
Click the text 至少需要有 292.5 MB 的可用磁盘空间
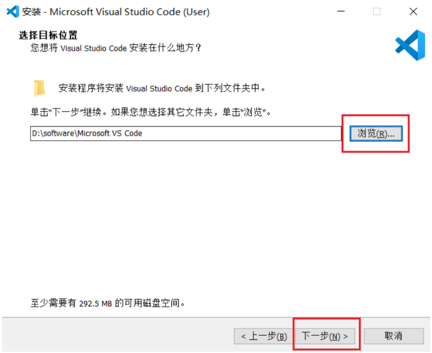pos(107,303)
